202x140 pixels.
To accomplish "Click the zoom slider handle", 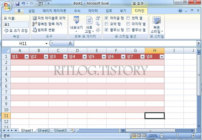I will 177,135.
